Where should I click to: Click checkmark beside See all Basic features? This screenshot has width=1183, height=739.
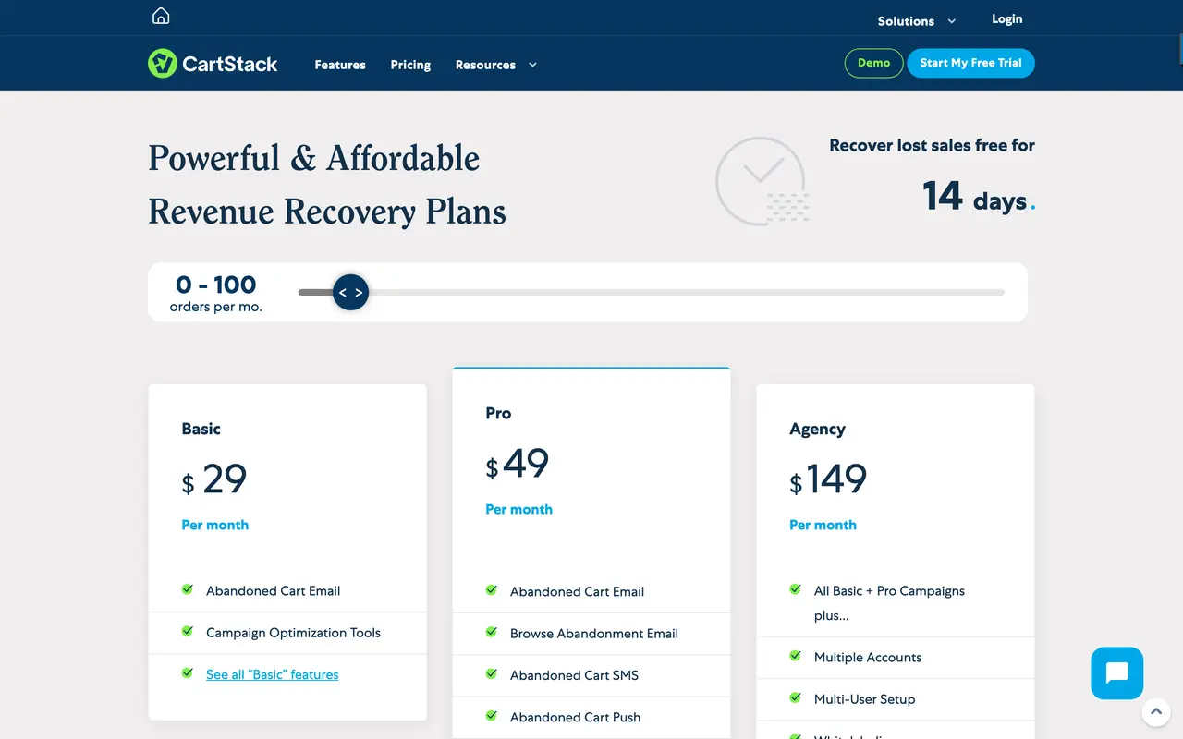click(188, 673)
